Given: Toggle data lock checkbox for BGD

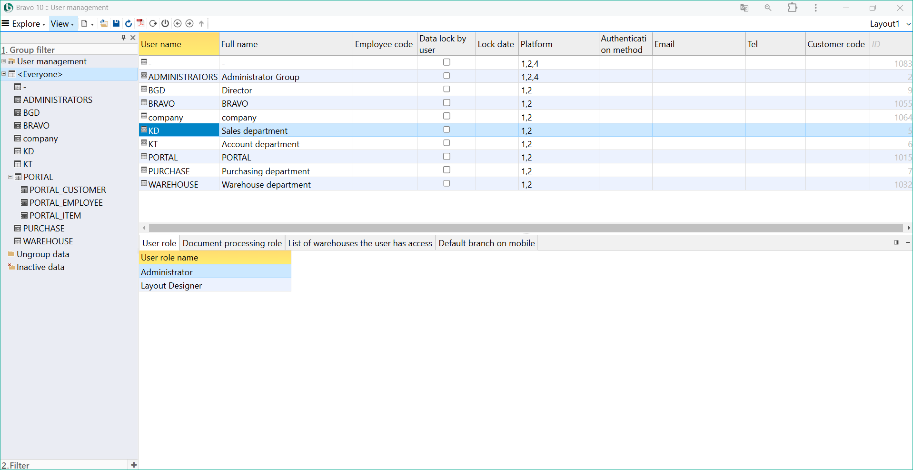Looking at the screenshot, I should coord(447,89).
